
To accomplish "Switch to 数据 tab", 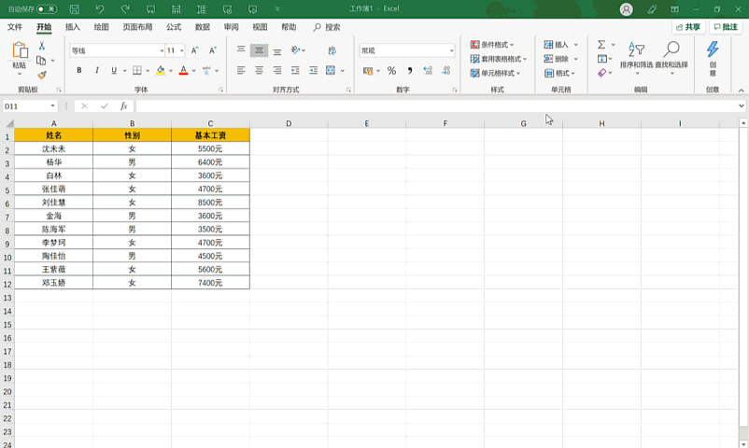I will point(203,27).
